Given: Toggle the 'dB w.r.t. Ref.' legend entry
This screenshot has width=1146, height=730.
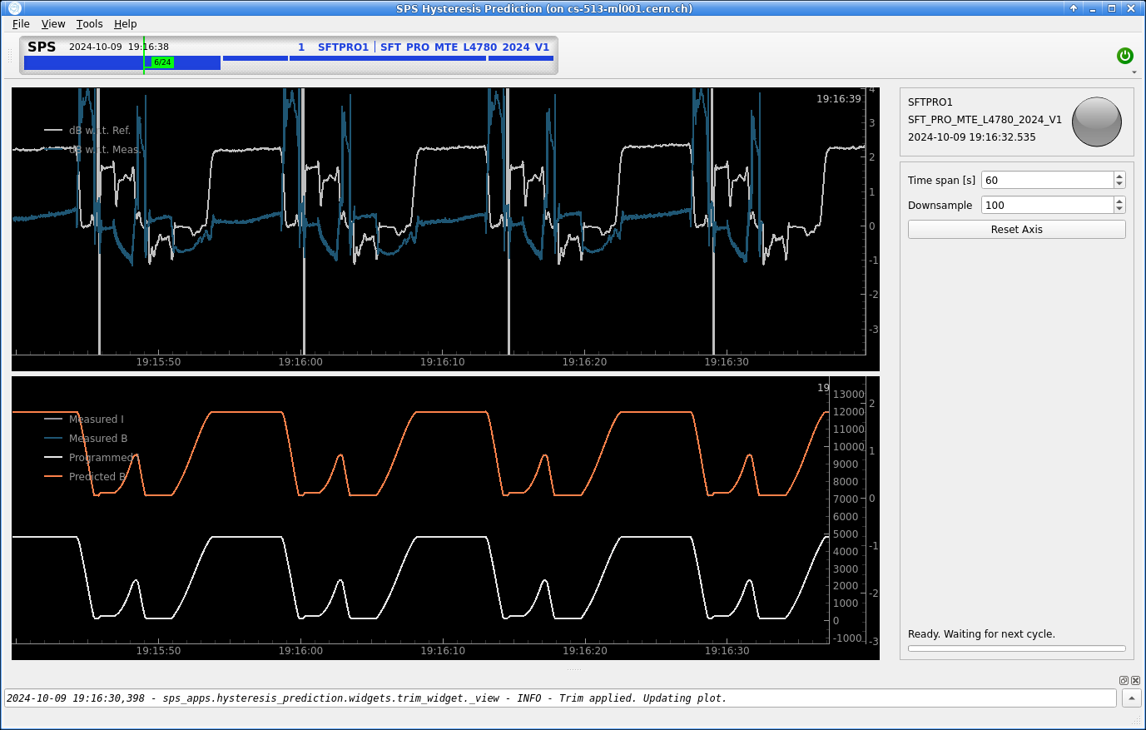Looking at the screenshot, I should [99, 131].
